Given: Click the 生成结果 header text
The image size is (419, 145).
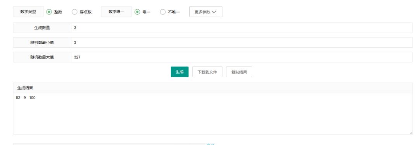Looking at the screenshot, I should pos(25,88).
